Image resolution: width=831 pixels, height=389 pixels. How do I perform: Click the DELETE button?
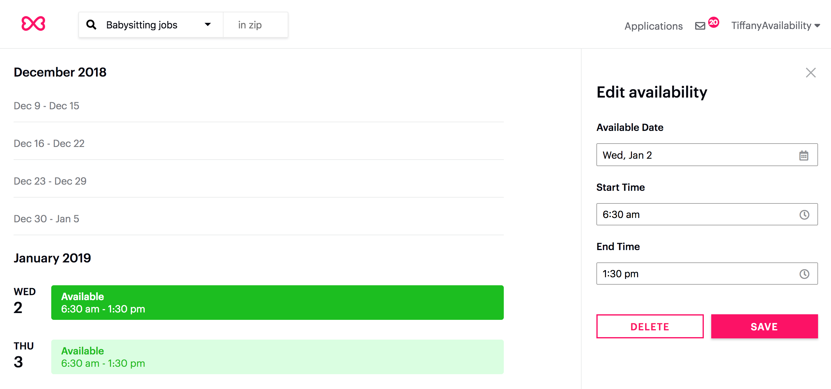point(650,326)
